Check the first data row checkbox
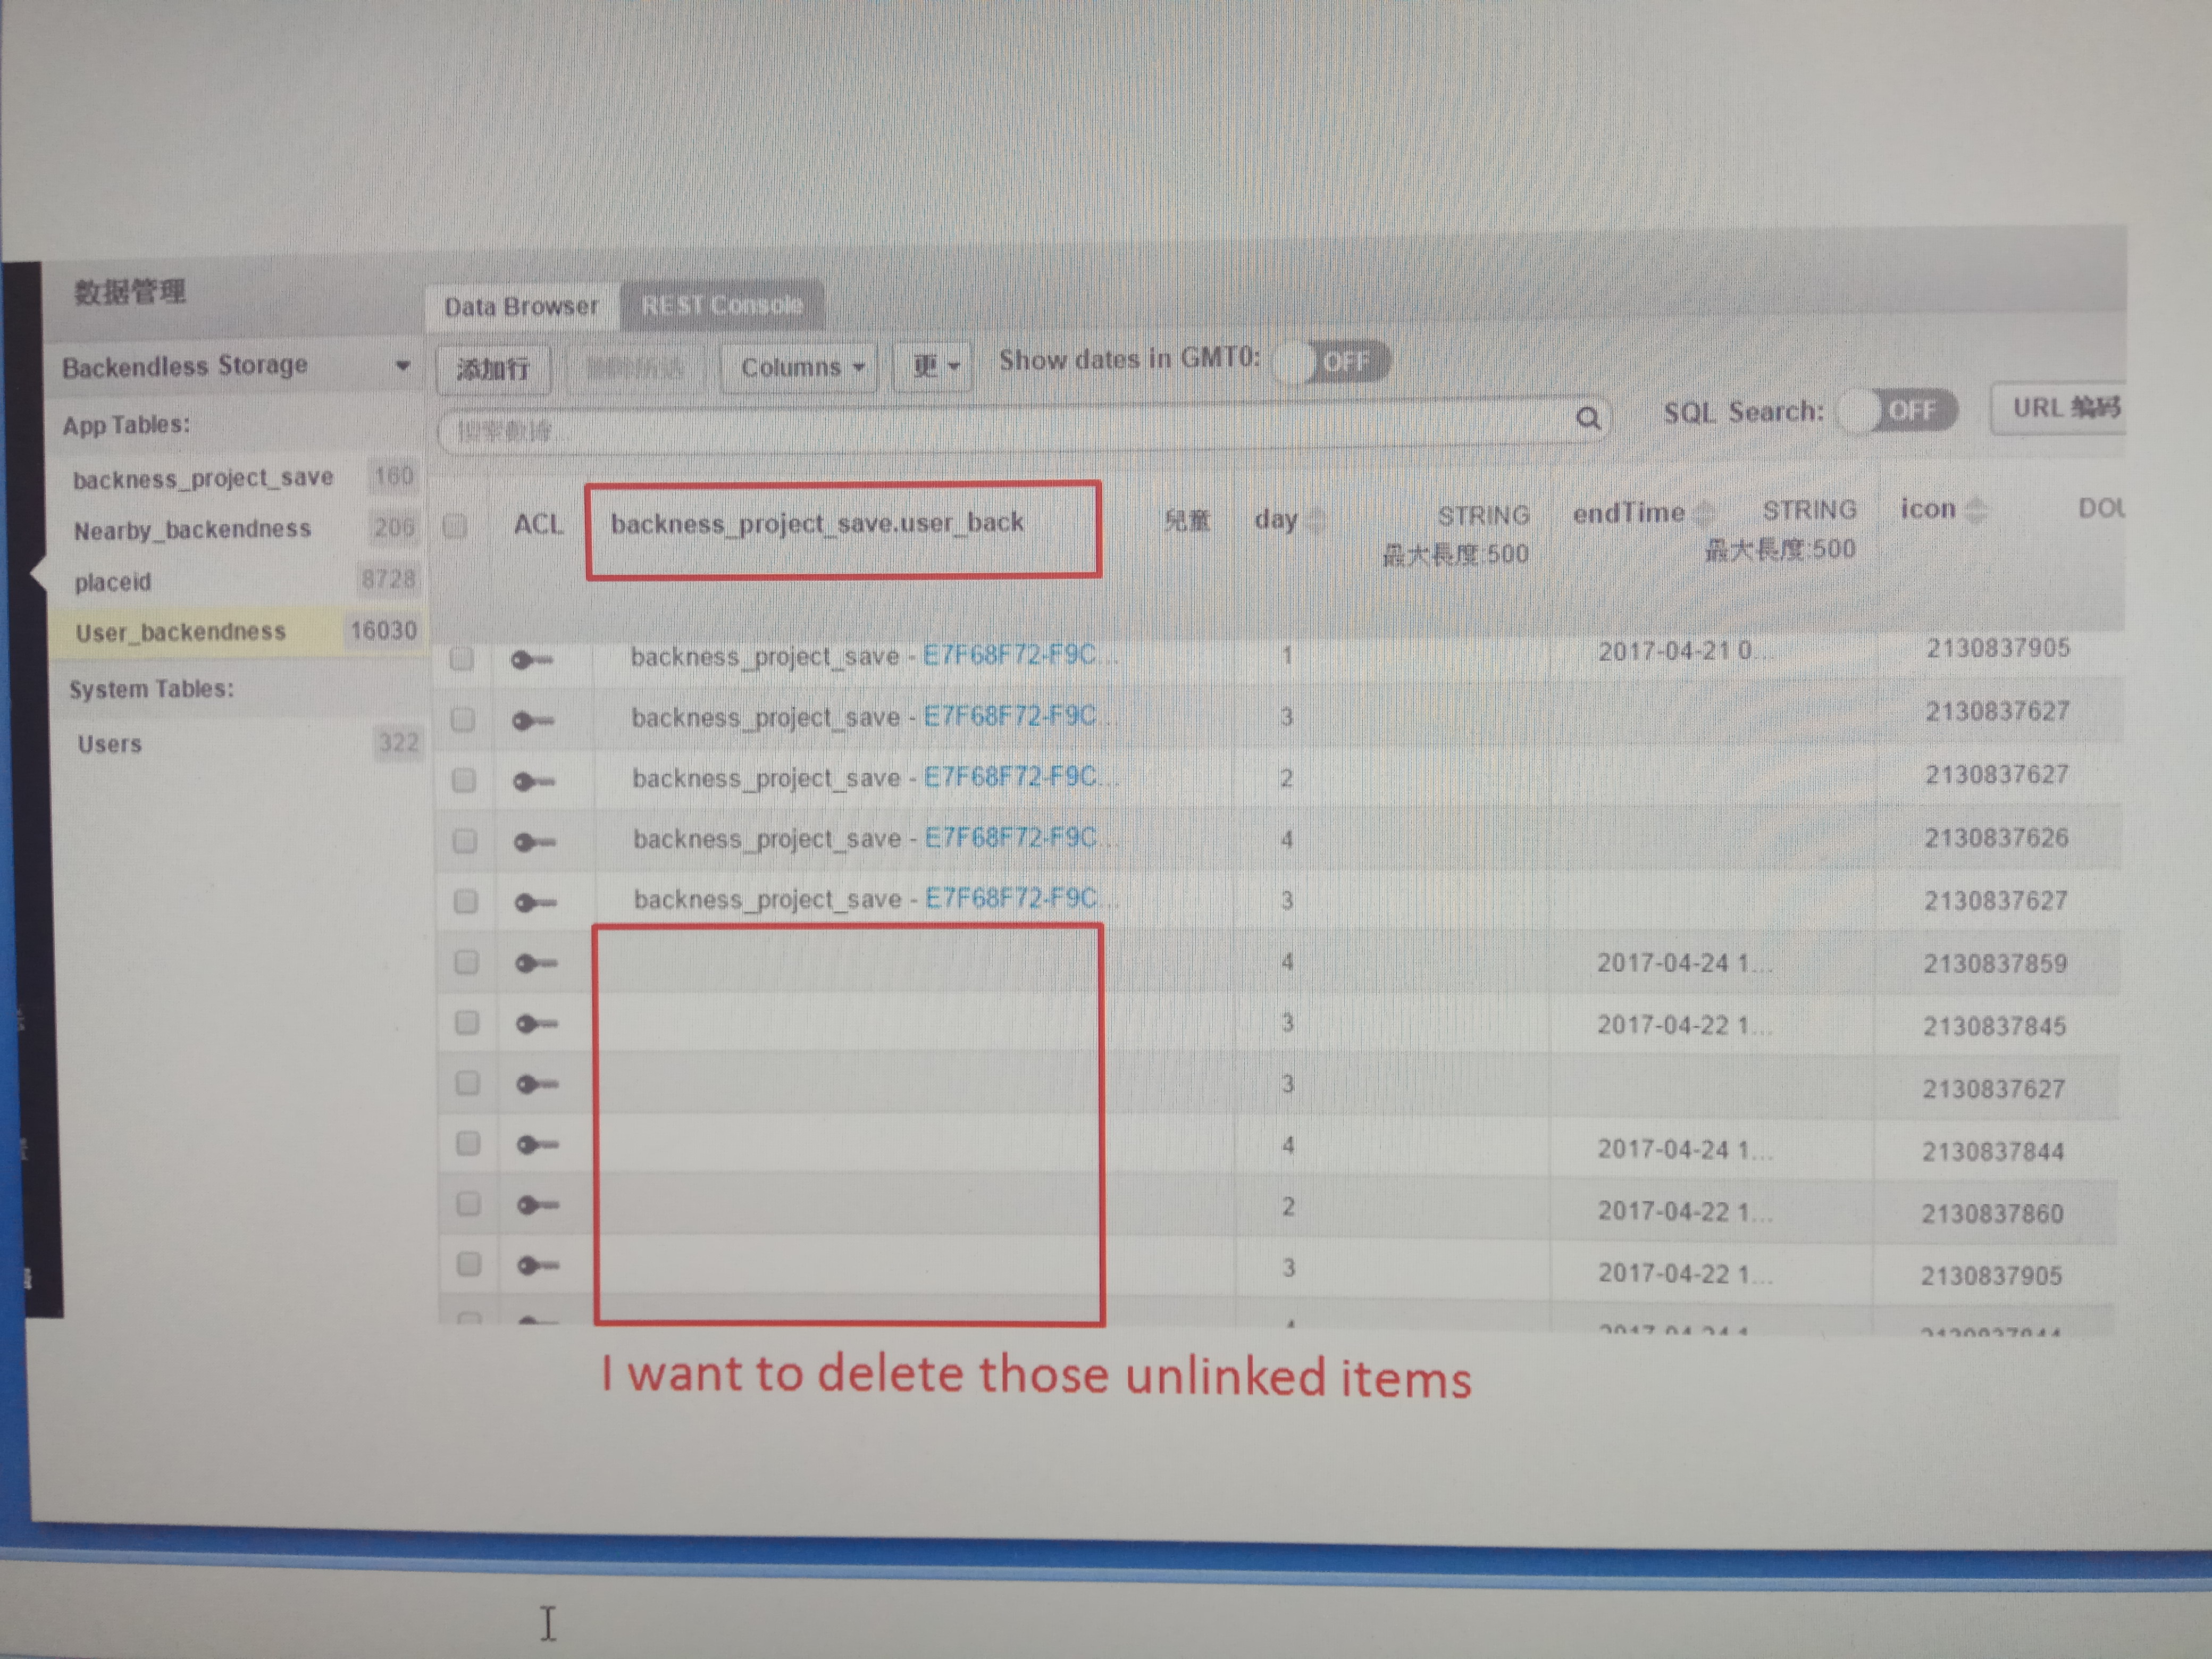 coord(461,659)
